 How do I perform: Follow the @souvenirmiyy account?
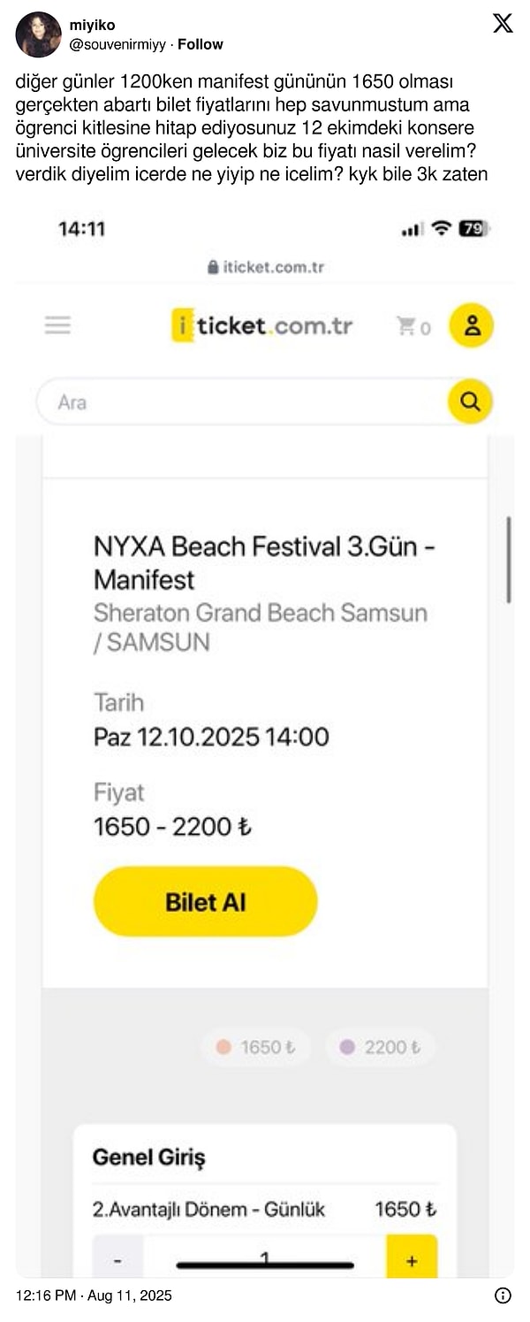[x=201, y=44]
